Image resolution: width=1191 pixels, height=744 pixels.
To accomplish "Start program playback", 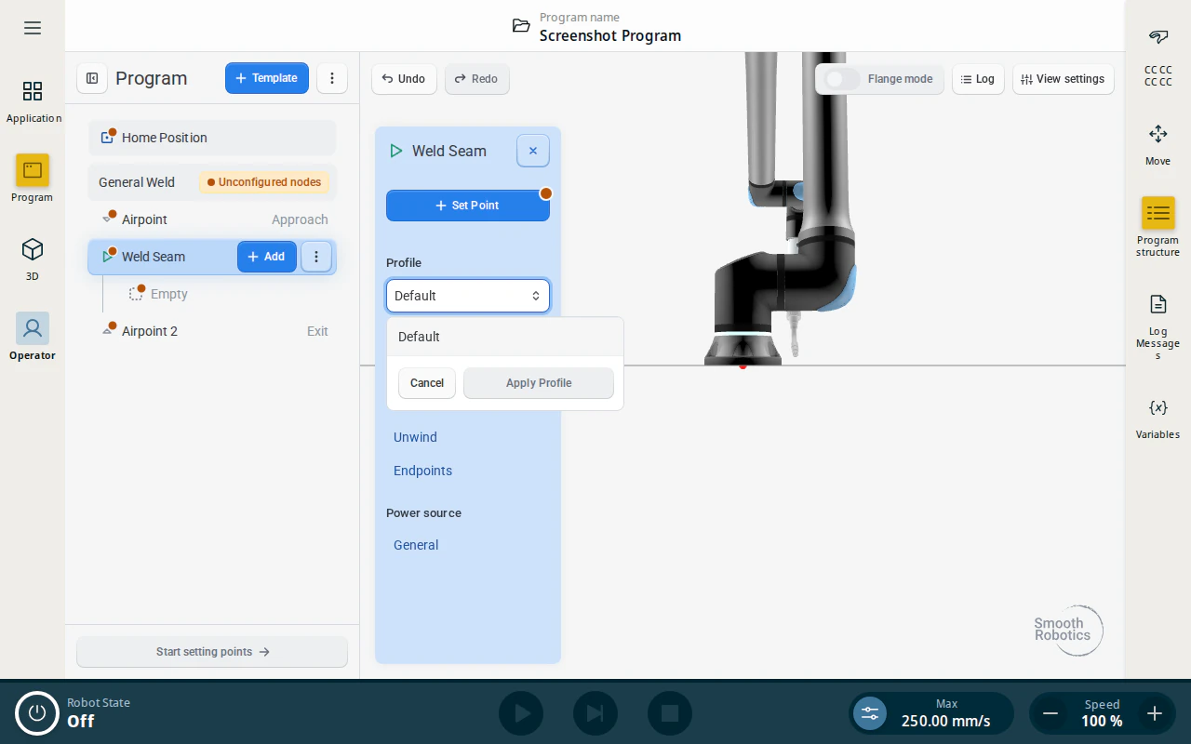I will 521,713.
